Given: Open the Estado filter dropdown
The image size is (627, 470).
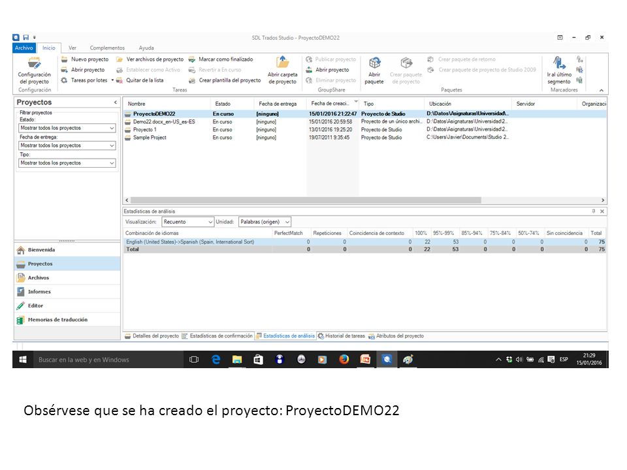Looking at the screenshot, I should click(x=67, y=128).
